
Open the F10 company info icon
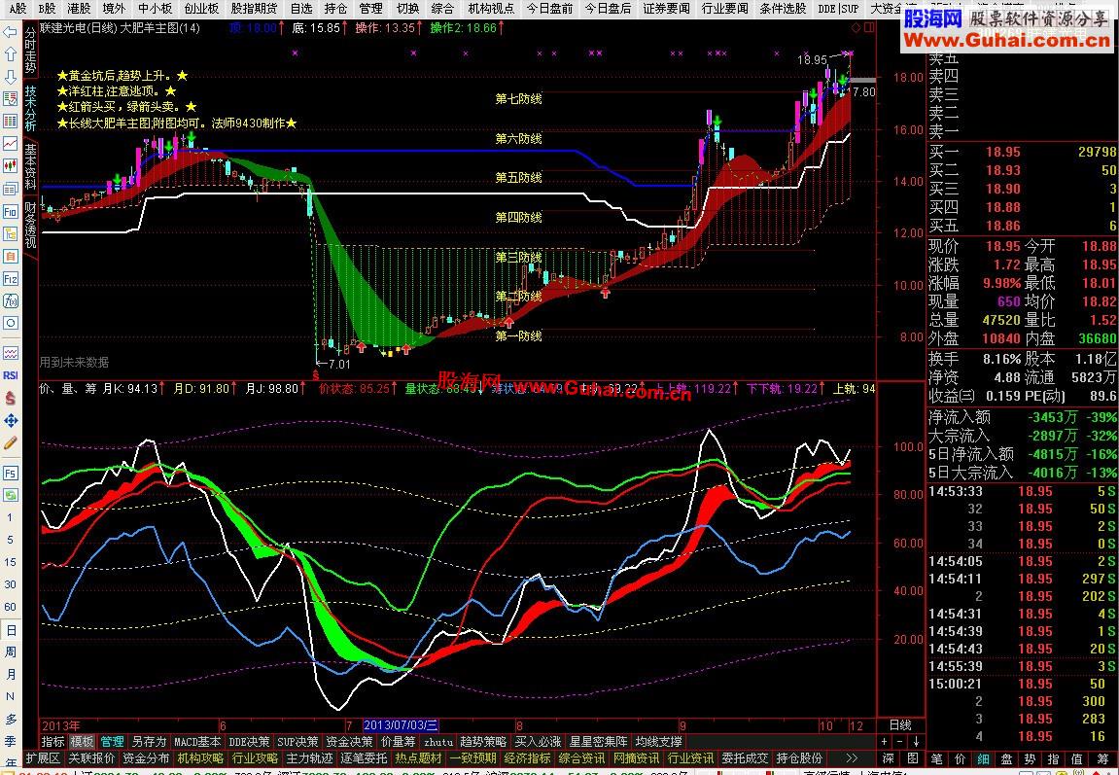tap(10, 211)
